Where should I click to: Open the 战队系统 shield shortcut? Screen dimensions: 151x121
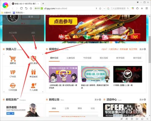coord(34,60)
